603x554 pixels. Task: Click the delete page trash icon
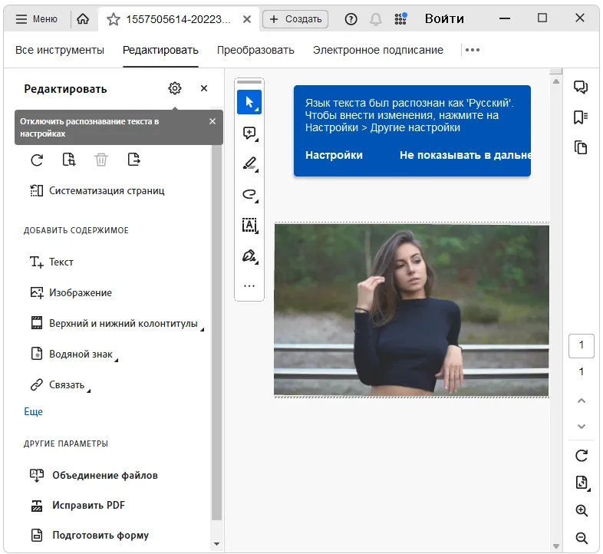click(101, 160)
